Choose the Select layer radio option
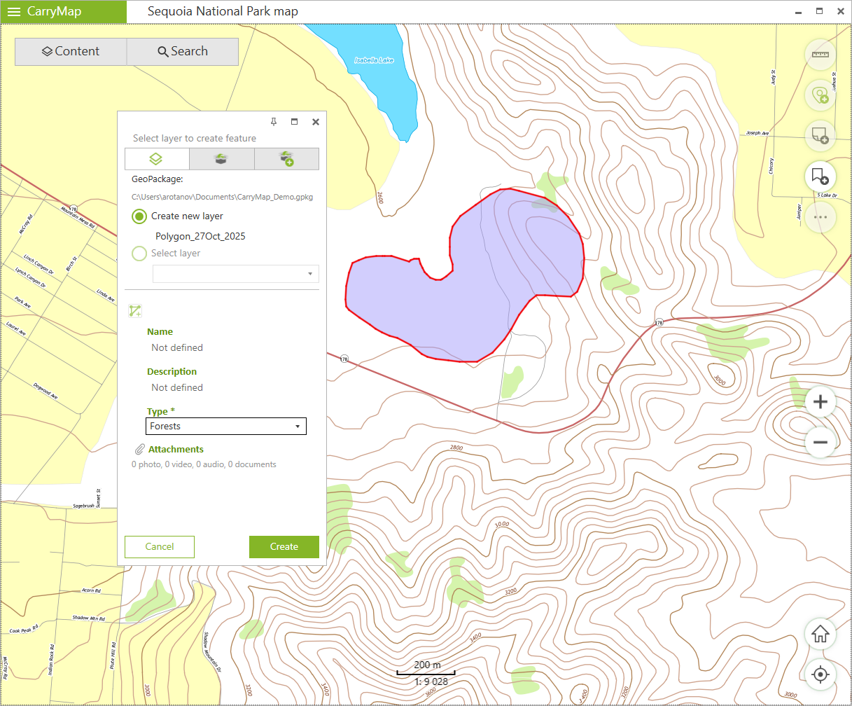 [139, 254]
